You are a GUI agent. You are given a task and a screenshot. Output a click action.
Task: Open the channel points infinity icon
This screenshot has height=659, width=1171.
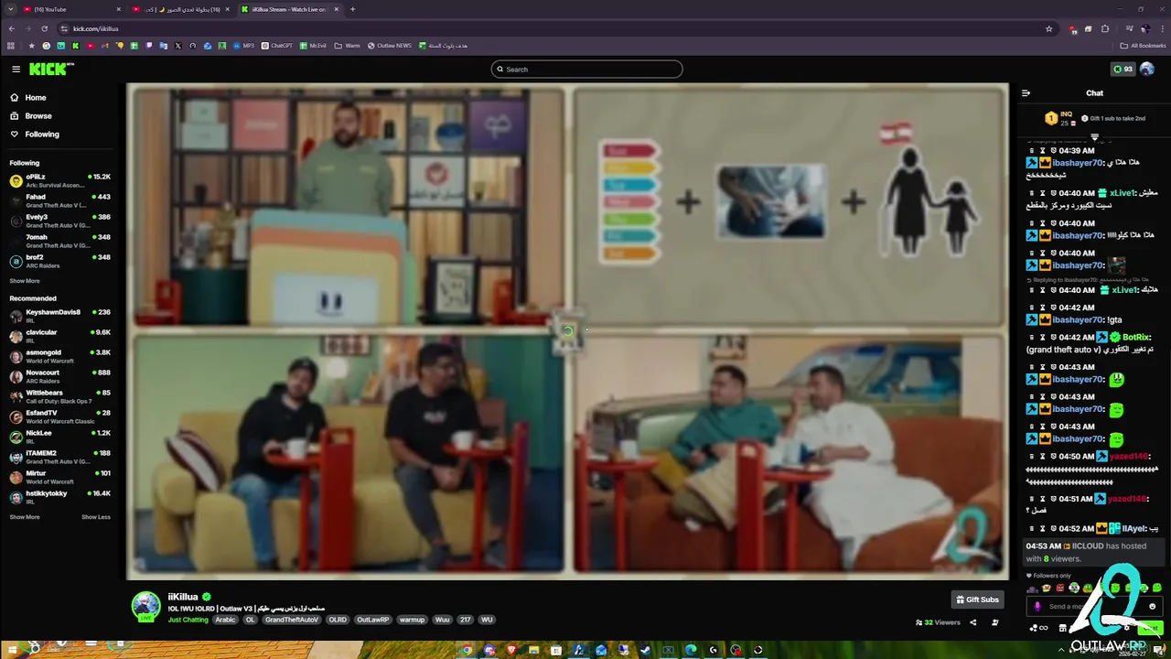1037,628
